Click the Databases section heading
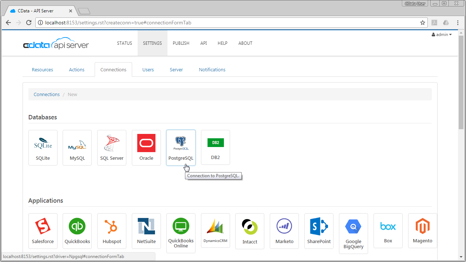The height and width of the screenshot is (262, 466). coord(43,117)
